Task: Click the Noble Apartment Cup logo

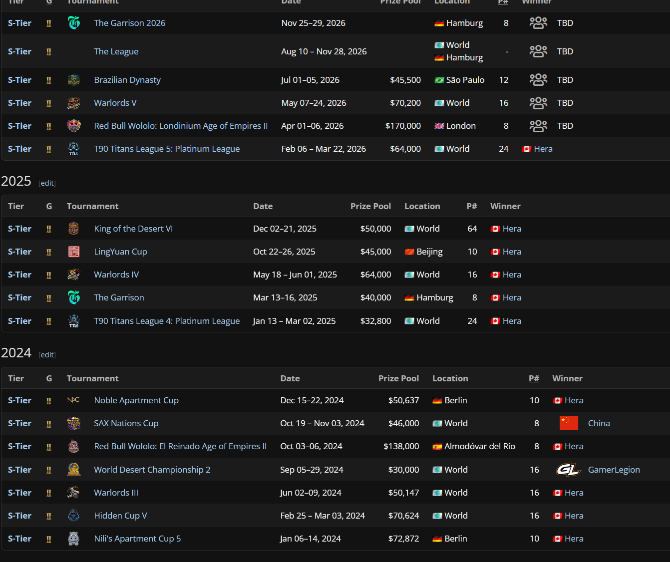Action: (74, 400)
